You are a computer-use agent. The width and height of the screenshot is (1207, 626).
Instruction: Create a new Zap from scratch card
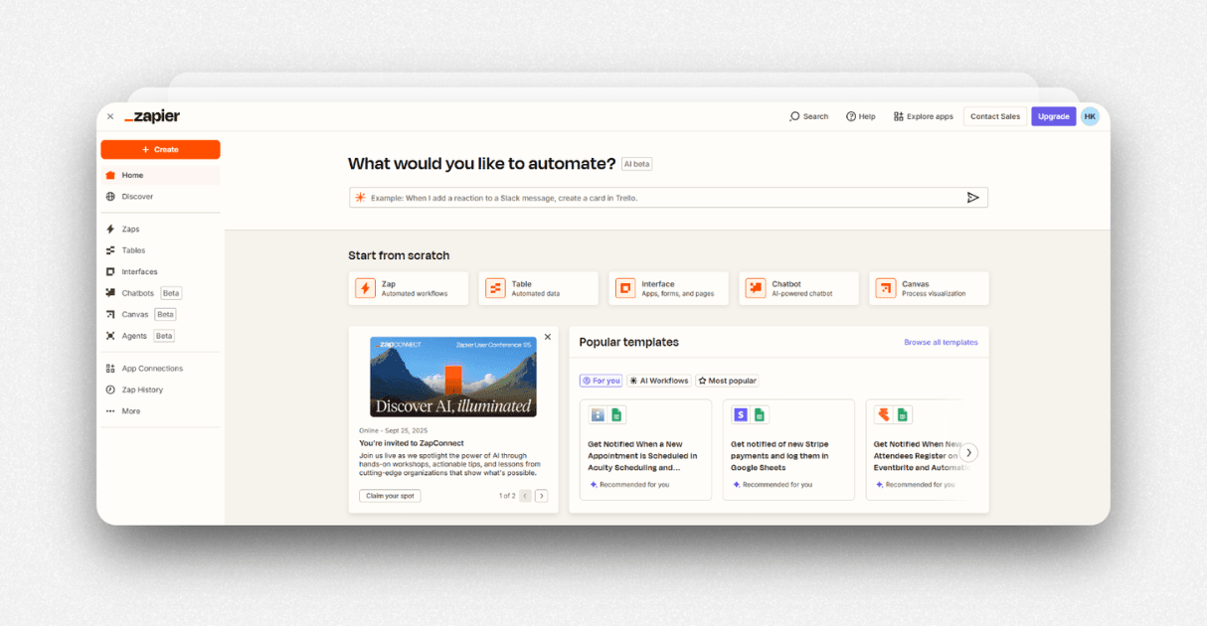pos(409,288)
